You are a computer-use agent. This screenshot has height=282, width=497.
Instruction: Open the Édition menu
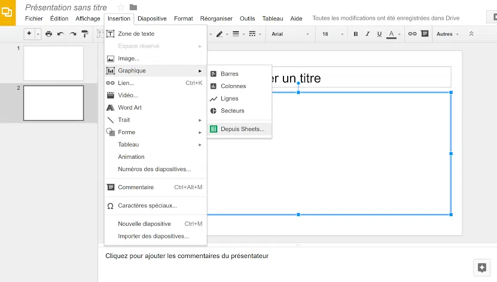[x=59, y=19]
